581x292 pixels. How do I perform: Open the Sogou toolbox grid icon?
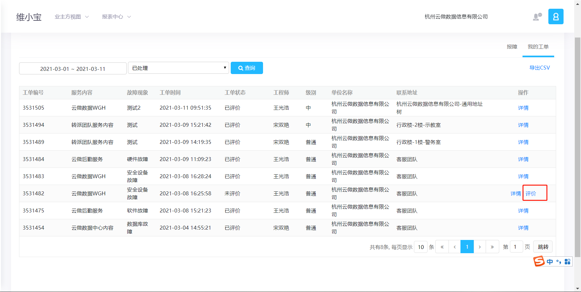567,262
